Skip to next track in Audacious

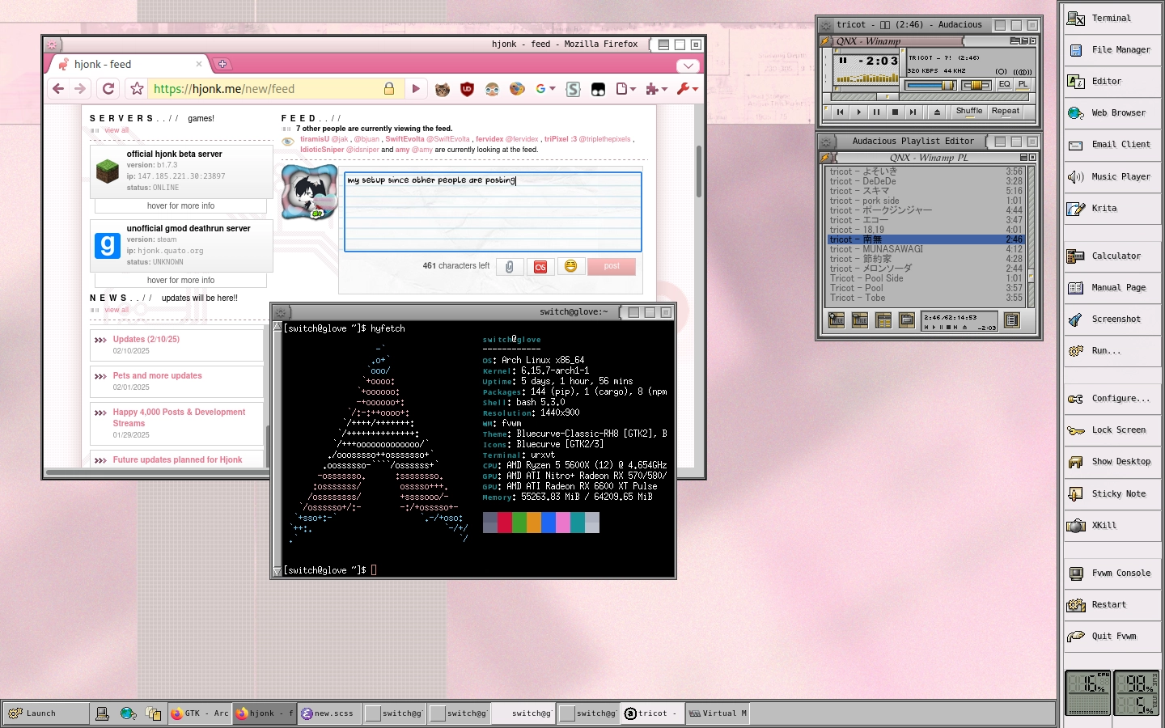pos(913,112)
